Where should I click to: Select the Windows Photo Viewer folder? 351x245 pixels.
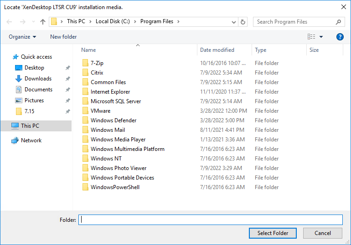119,168
